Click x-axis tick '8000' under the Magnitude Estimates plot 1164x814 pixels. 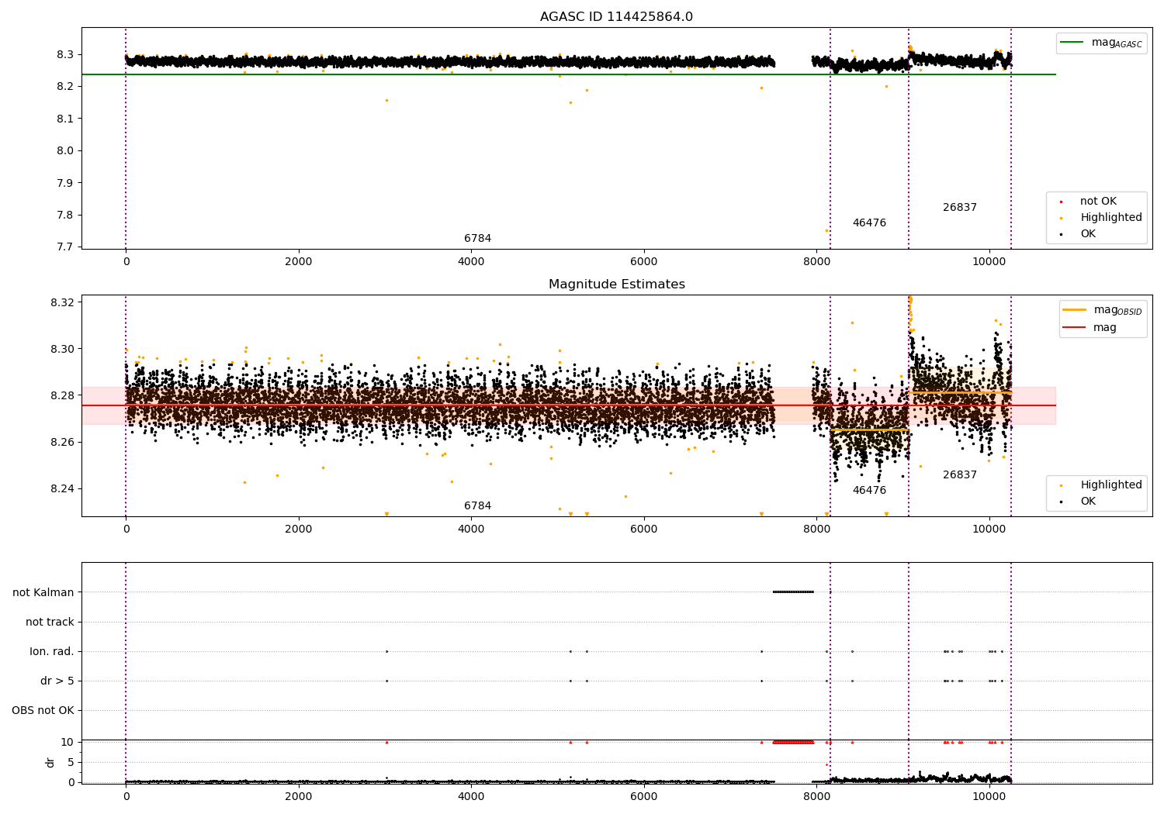(816, 529)
